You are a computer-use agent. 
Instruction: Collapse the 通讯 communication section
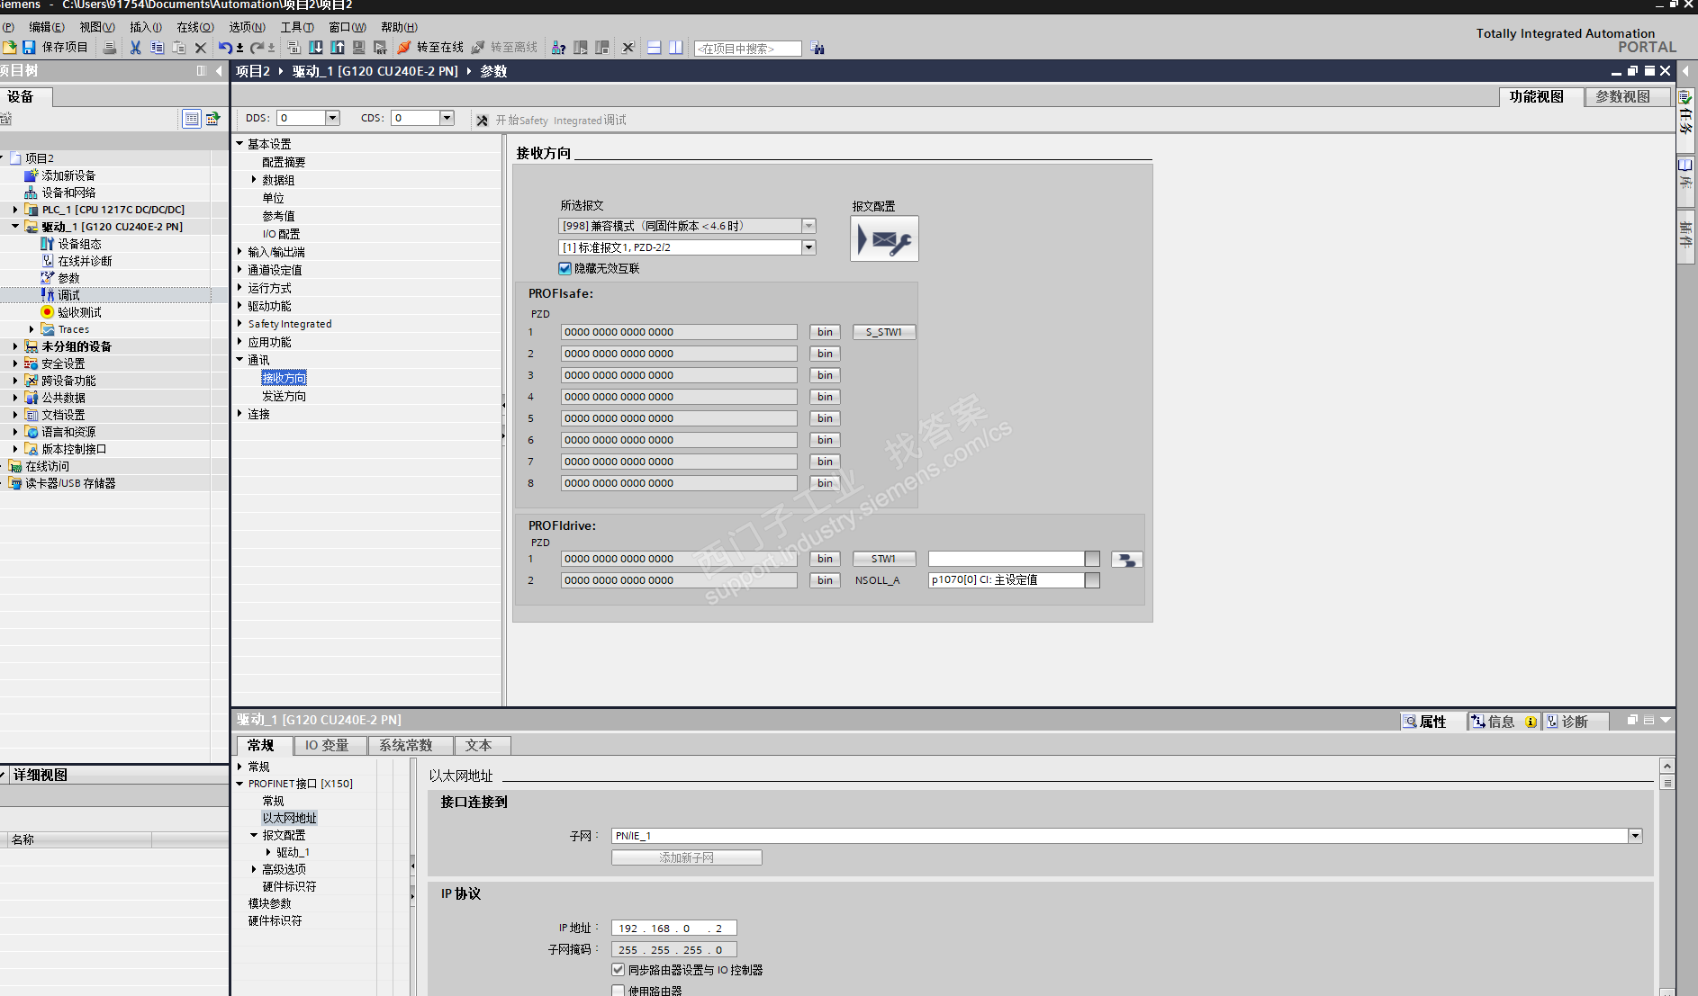click(x=239, y=360)
